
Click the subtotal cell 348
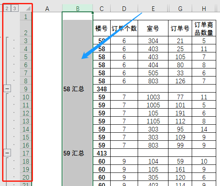tap(102, 89)
